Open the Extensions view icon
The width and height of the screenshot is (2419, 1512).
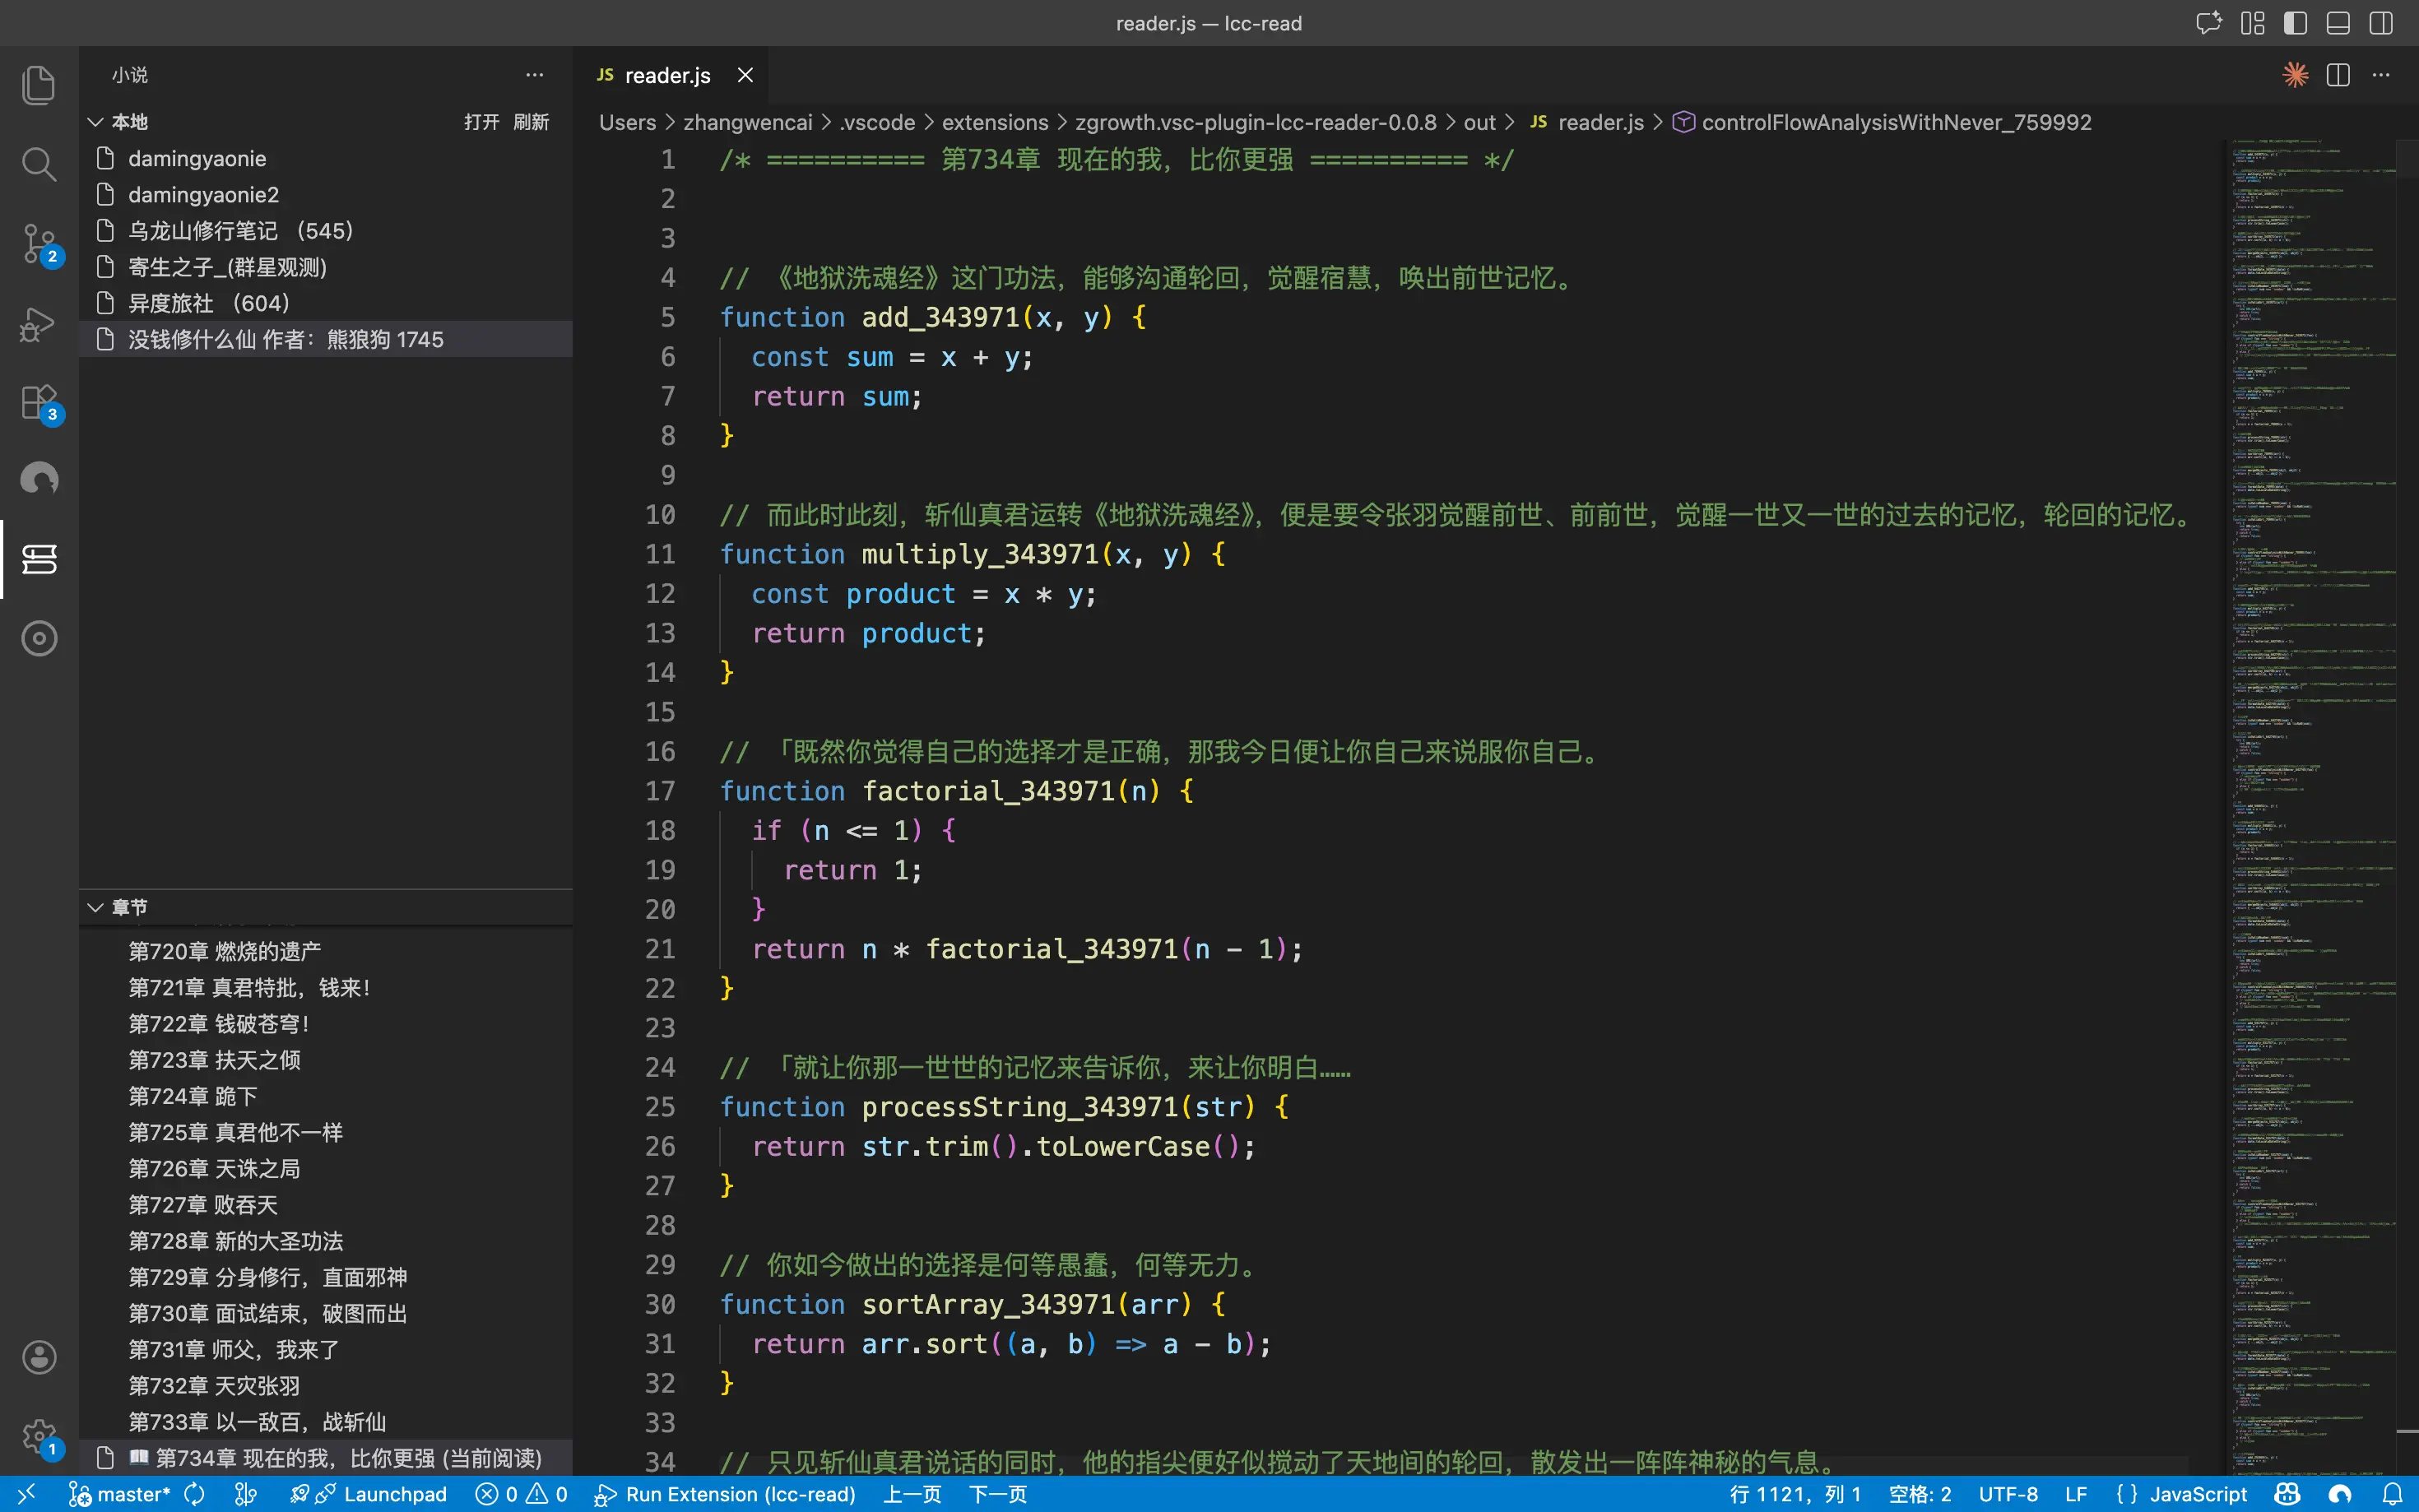click(x=38, y=402)
